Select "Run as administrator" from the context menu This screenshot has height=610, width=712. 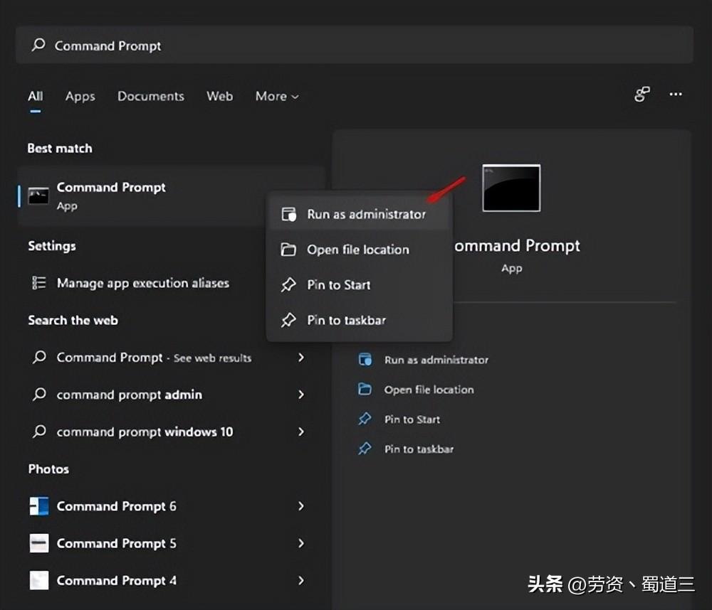(x=365, y=213)
